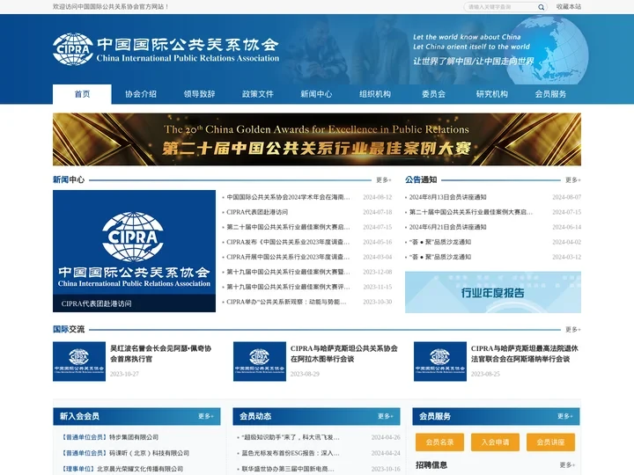Click 更多+ in 会员服务 panel header
Image resolution: width=634 pixels, height=475 pixels.
click(564, 416)
